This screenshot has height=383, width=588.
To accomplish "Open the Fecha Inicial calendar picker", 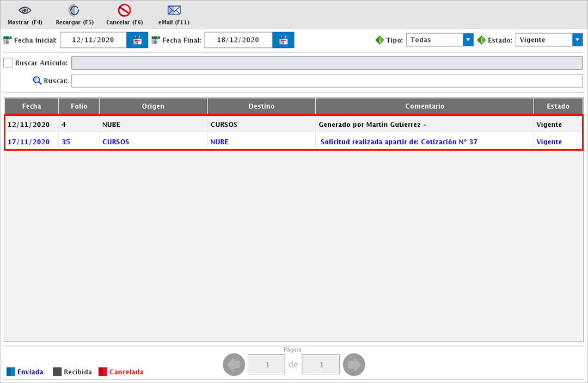I will point(137,40).
